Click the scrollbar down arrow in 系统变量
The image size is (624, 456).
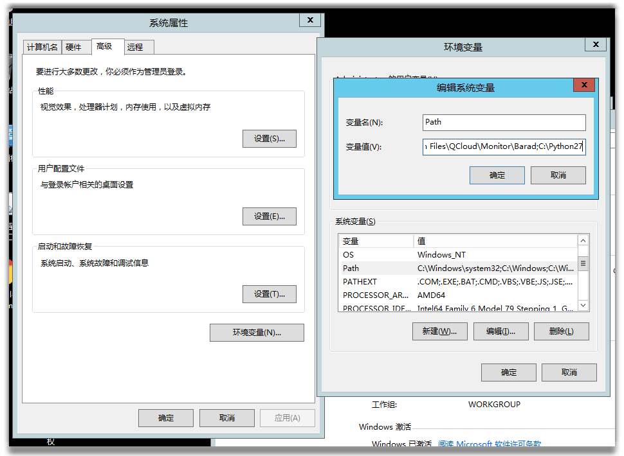tap(583, 306)
